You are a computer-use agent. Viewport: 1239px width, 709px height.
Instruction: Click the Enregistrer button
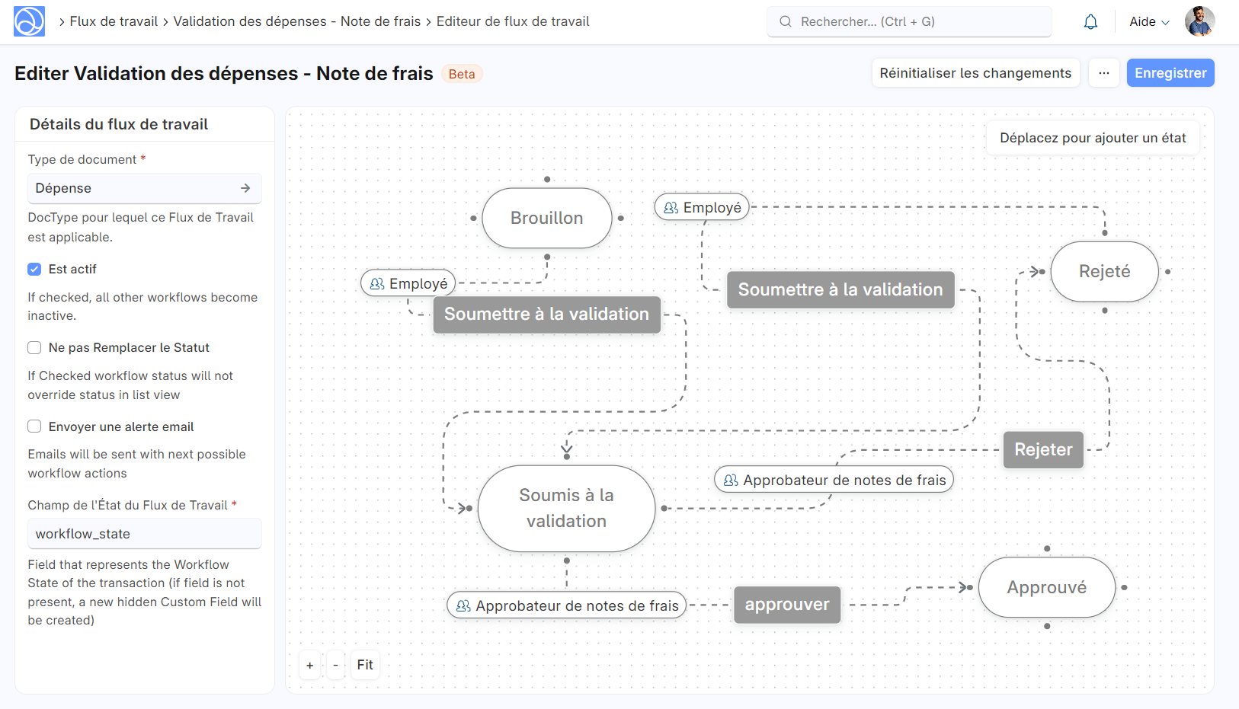[1170, 72]
